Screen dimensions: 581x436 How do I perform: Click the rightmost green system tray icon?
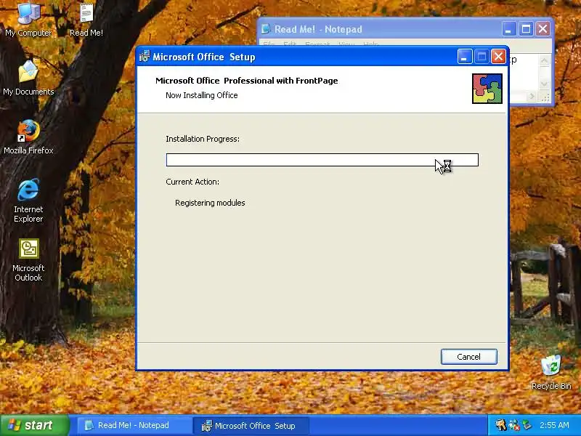tap(527, 425)
